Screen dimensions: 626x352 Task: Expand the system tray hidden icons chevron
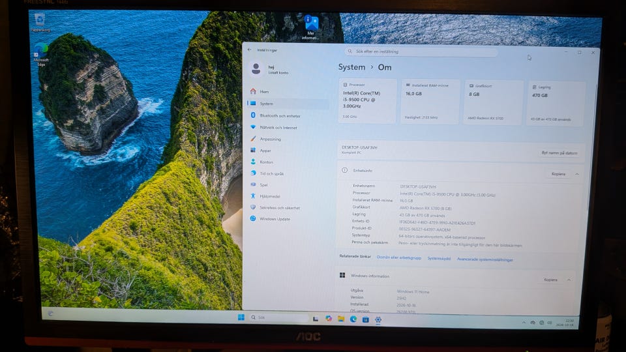(524, 322)
